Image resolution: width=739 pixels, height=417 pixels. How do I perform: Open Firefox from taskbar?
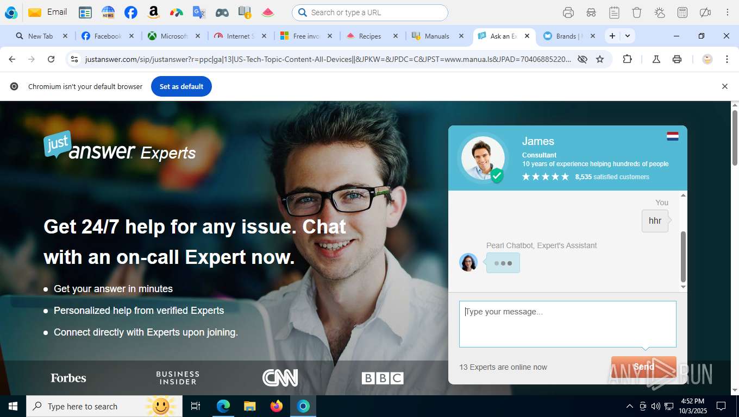click(x=277, y=406)
